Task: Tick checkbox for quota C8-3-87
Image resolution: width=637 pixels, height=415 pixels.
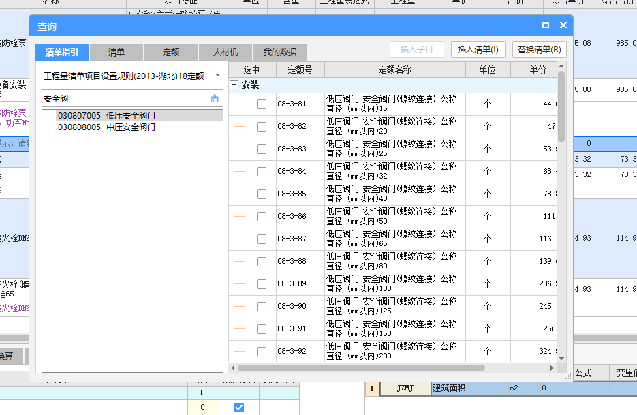Action: pyautogui.click(x=262, y=239)
